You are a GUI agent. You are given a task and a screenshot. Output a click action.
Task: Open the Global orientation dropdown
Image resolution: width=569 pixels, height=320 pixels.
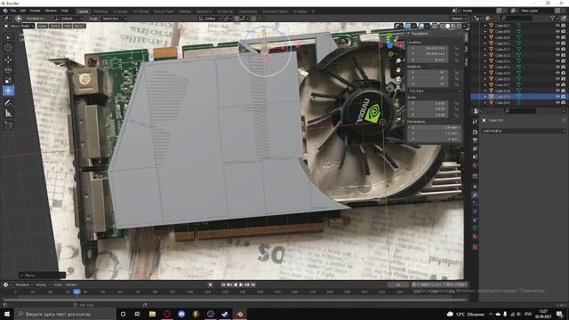click(x=210, y=18)
